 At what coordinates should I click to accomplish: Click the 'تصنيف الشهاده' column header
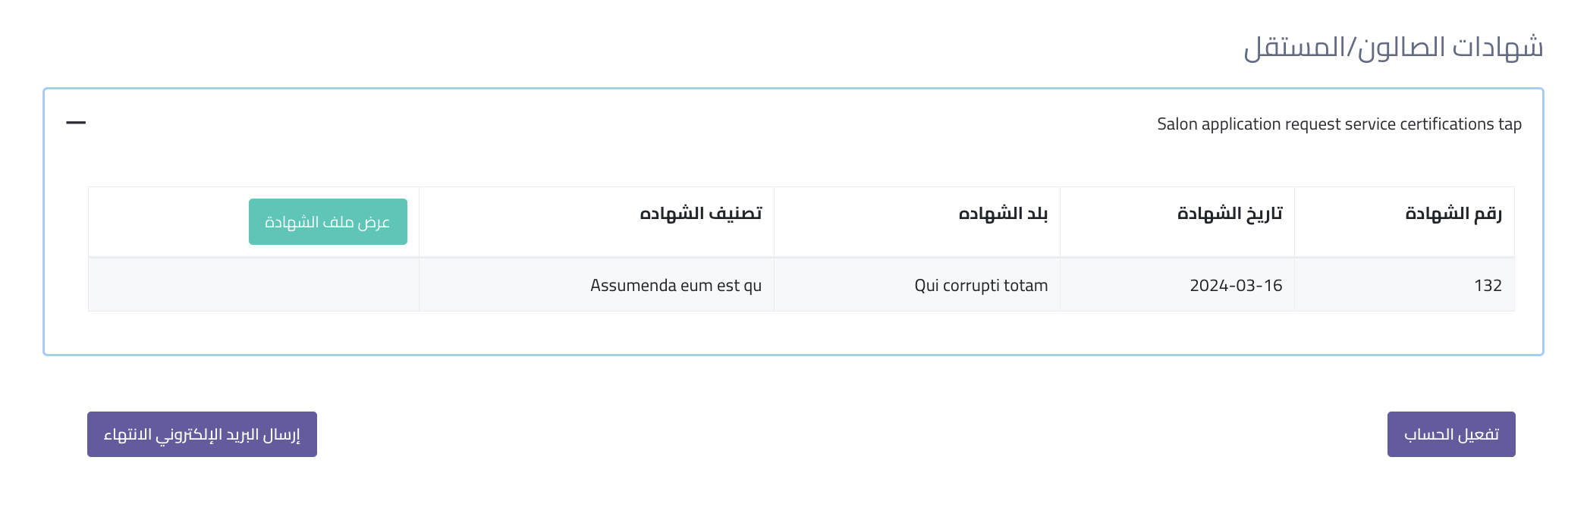pyautogui.click(x=700, y=214)
